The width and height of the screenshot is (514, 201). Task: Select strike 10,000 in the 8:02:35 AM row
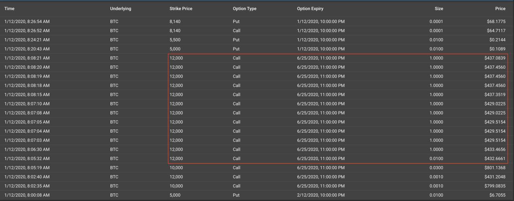tap(176, 186)
